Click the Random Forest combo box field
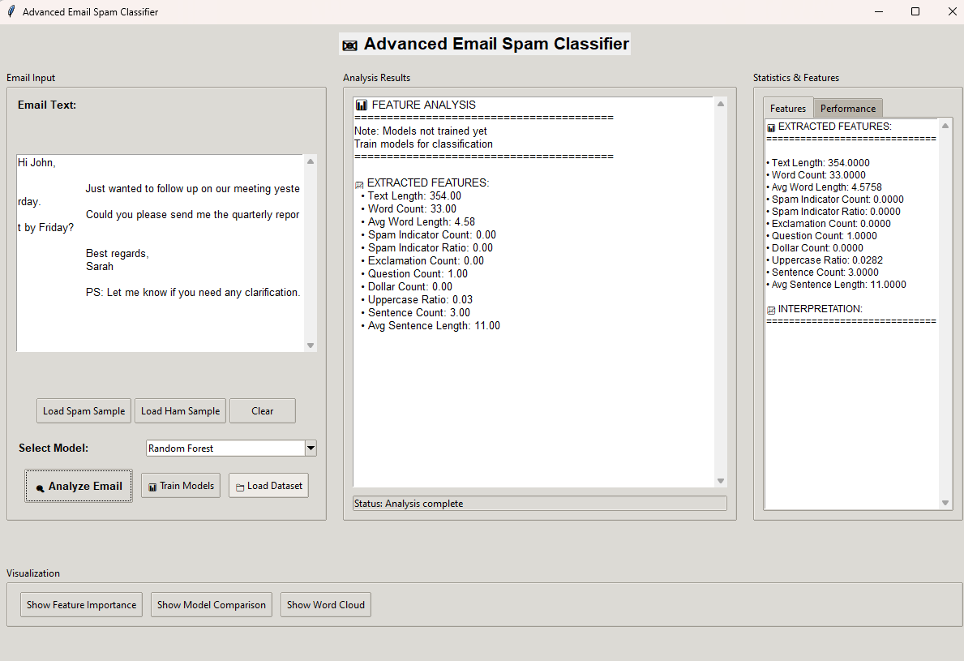This screenshot has height=661, width=964. pos(225,449)
